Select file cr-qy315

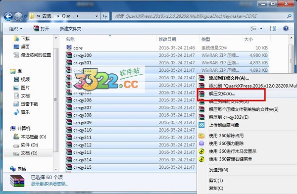(x=131, y=167)
